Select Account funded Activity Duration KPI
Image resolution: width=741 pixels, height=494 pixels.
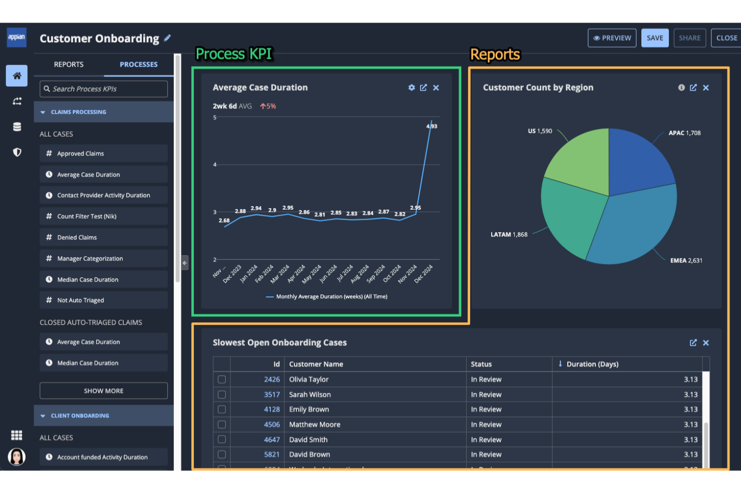coord(104,457)
